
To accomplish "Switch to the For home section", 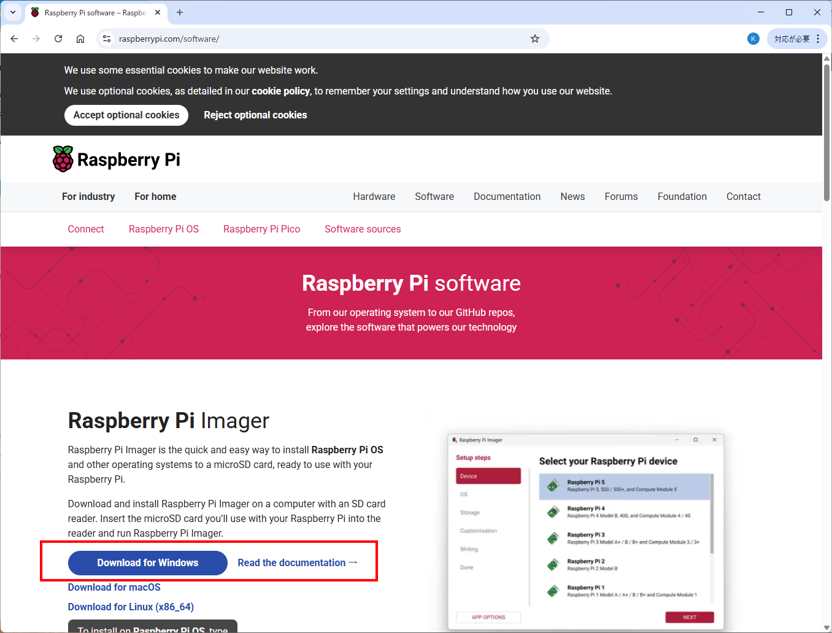I will [155, 196].
